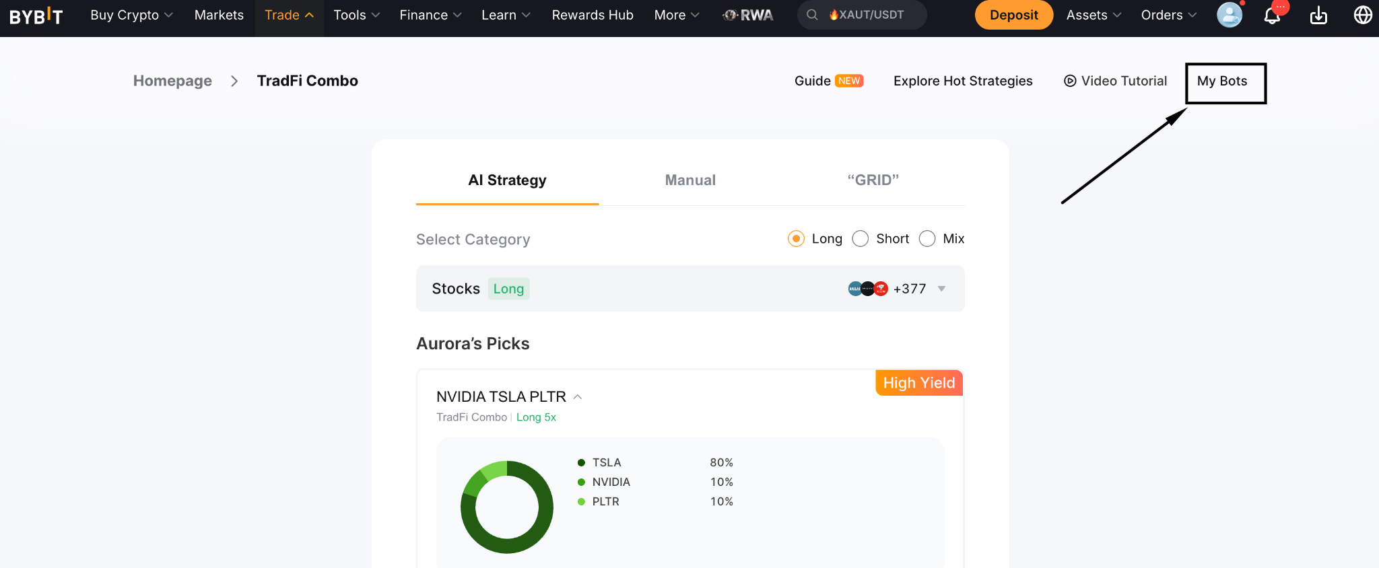Screen dimensions: 1379x568
Task: Click the app download icon
Action: (x=1318, y=15)
